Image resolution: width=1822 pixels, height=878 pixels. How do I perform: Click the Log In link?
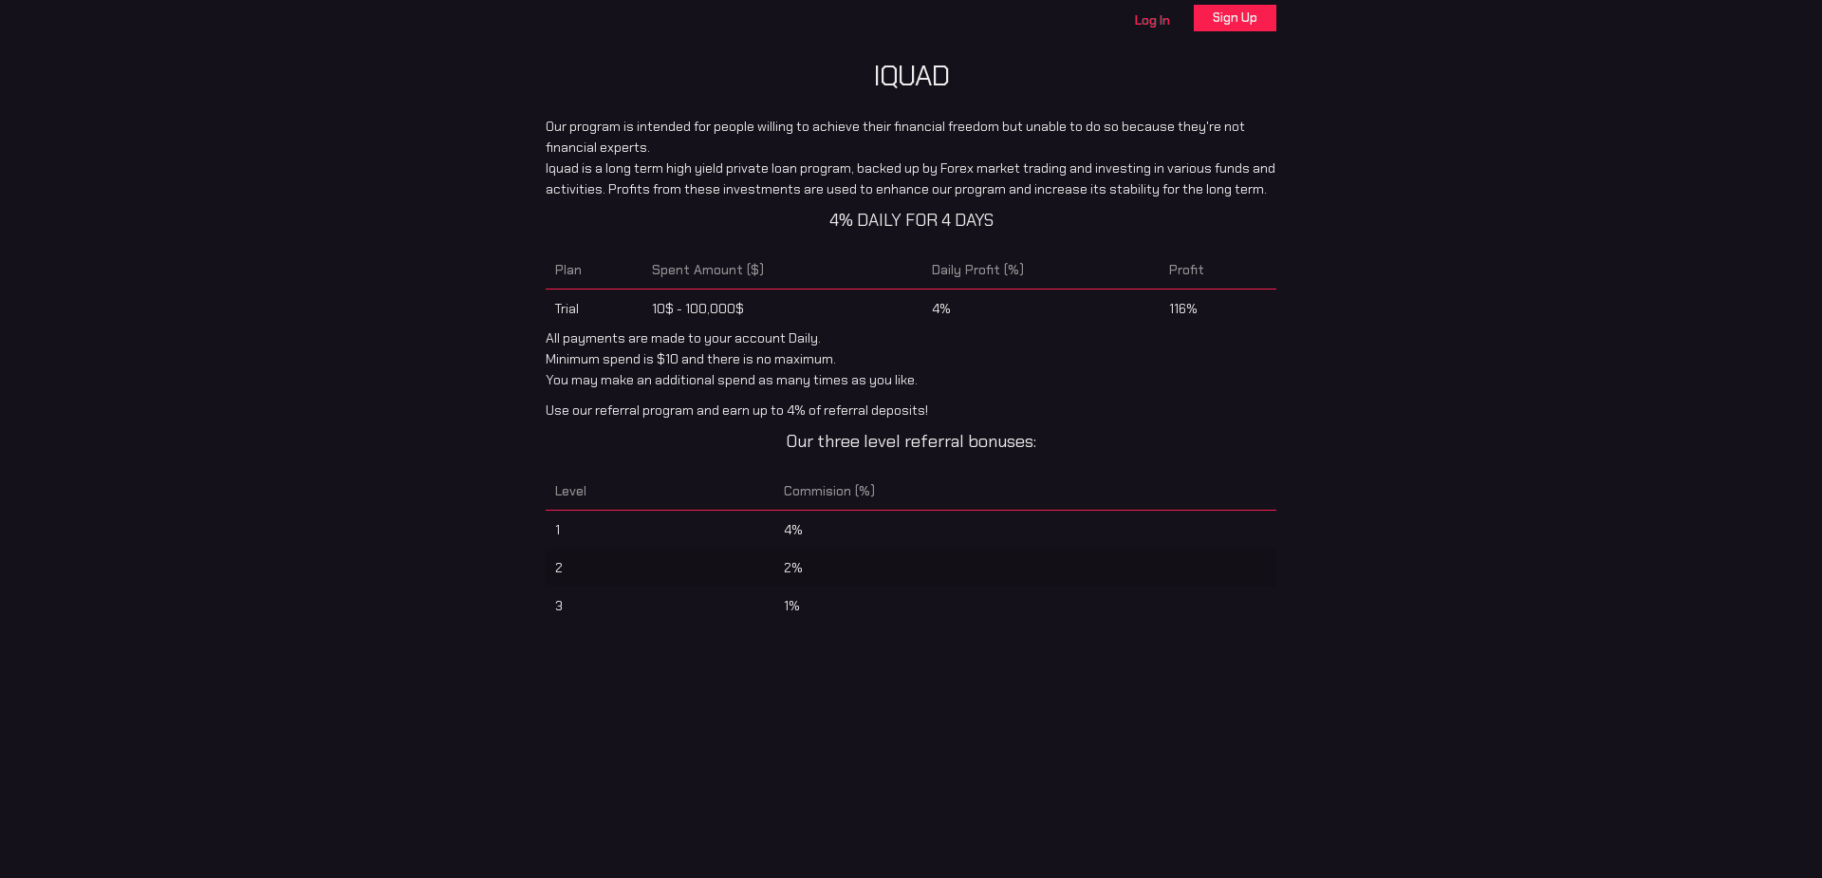1151,20
